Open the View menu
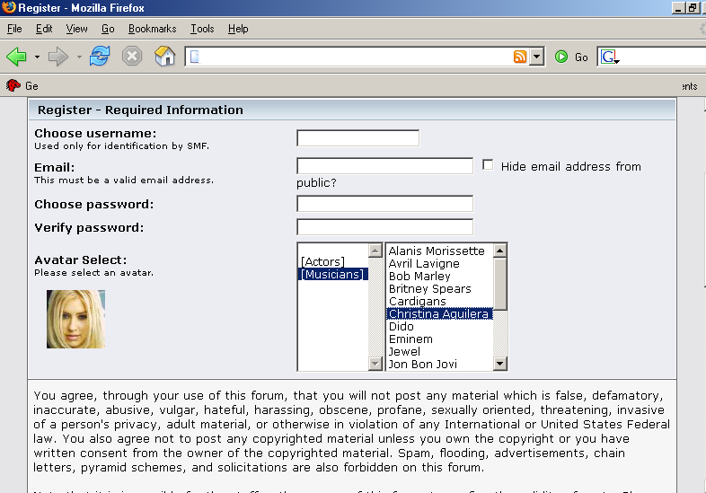This screenshot has height=493, width=706. (76, 29)
